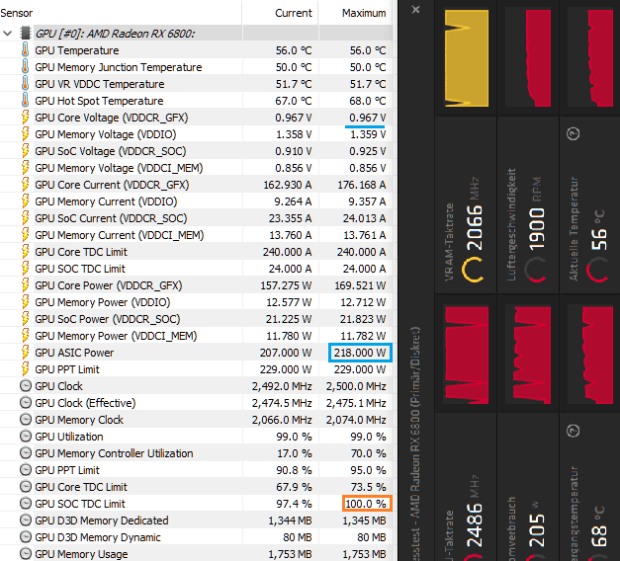This screenshot has height=561, width=620.
Task: Click the clock icon beside GPU Memory Controller Utilization
Action: (x=26, y=453)
